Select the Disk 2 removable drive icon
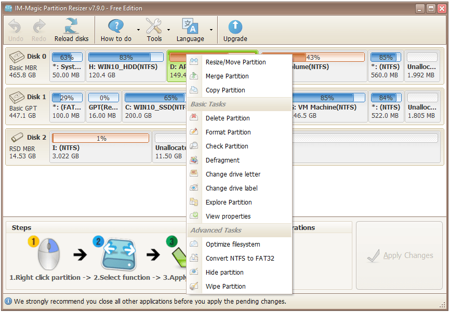Image resolution: width=450 pixels, height=312 pixels. point(17,138)
